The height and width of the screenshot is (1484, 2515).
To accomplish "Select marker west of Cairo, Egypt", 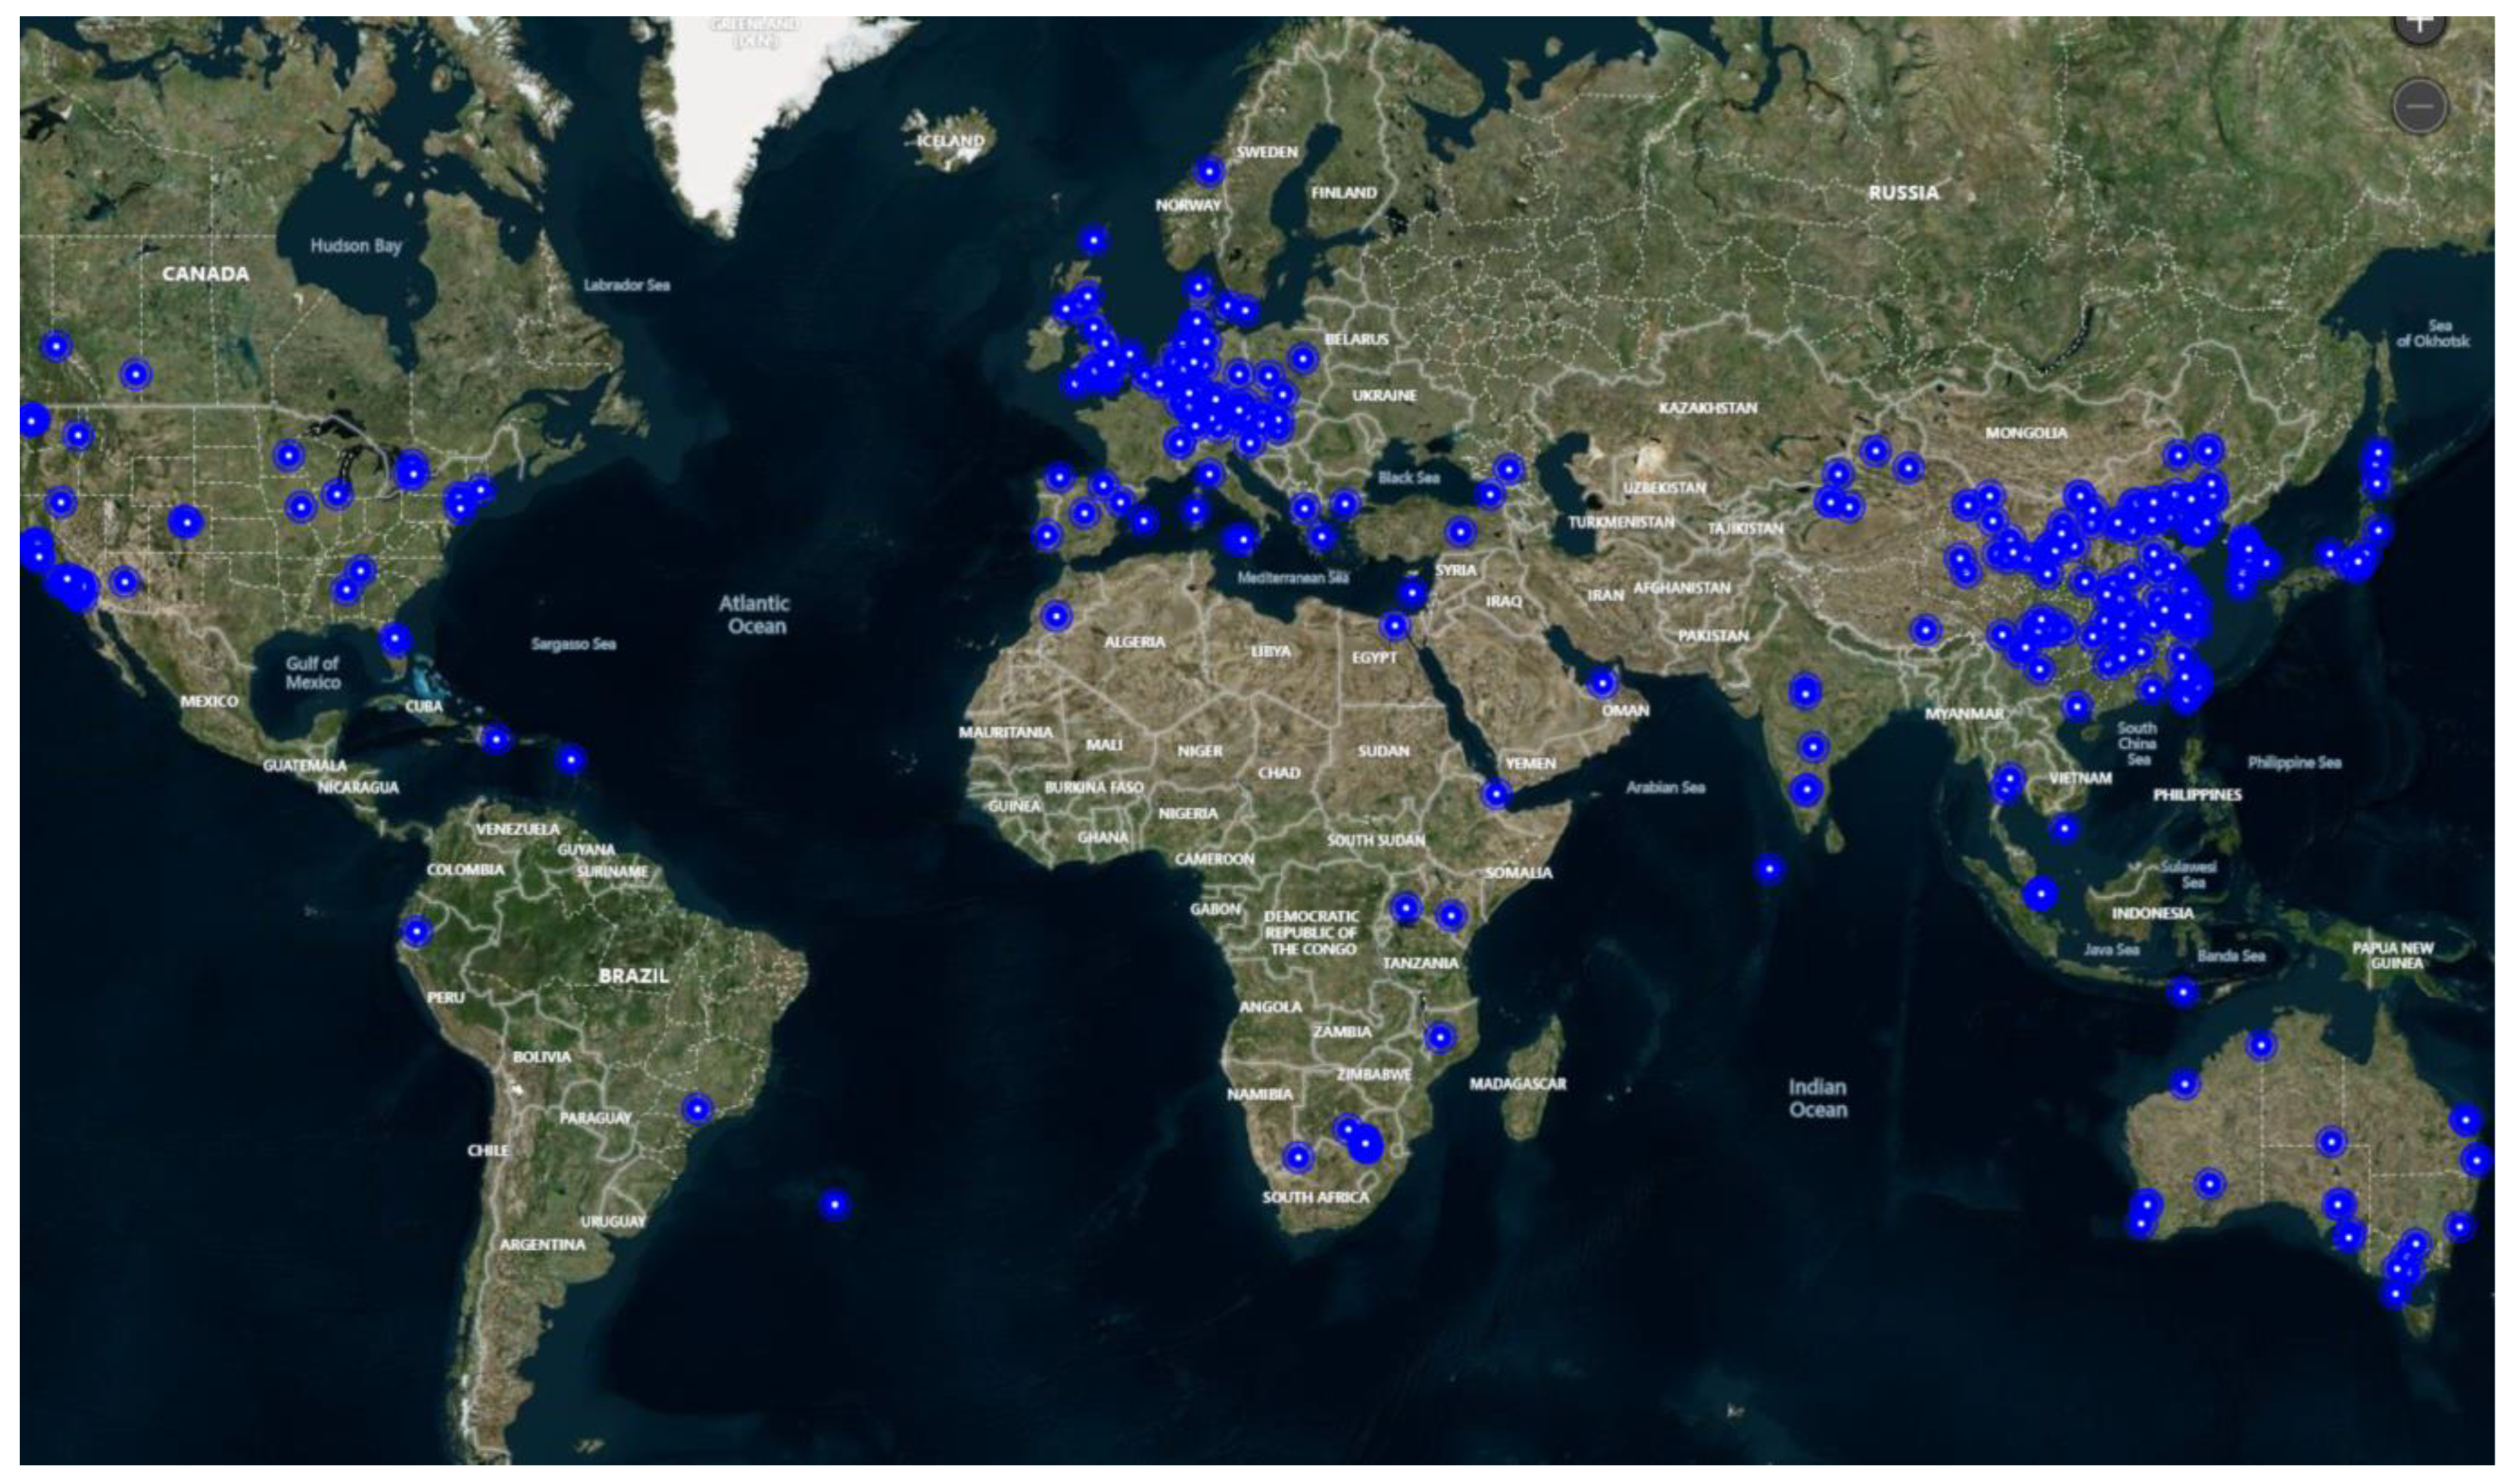I will pyautogui.click(x=1394, y=627).
